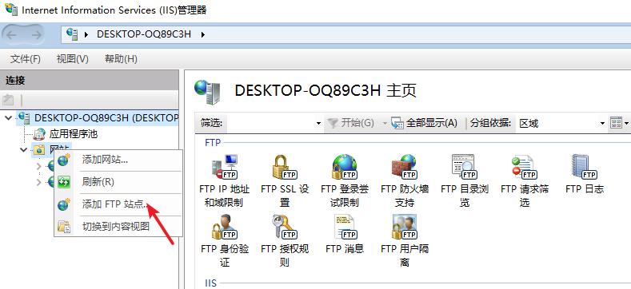Open FTP SSL 设置 feature
Screen dimensions: 631x289
pyautogui.click(x=285, y=180)
